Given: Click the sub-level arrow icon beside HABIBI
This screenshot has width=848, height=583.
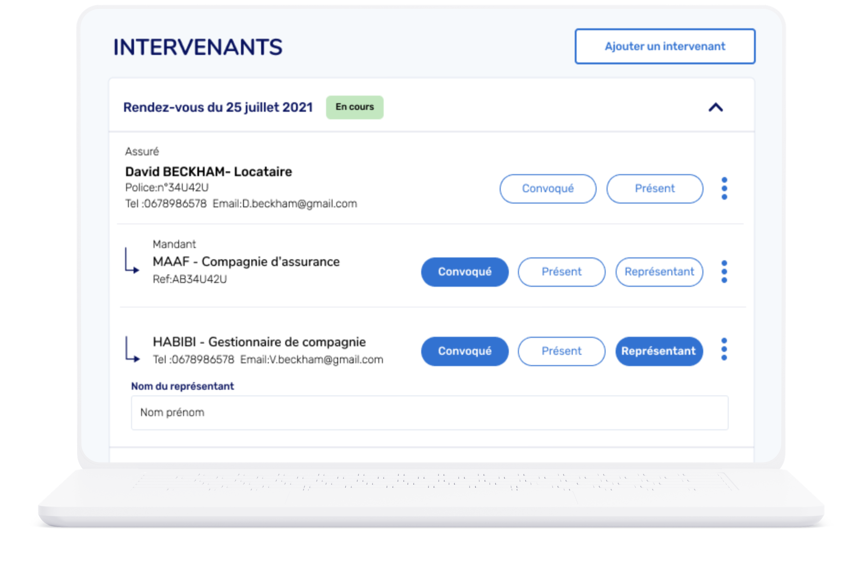Looking at the screenshot, I should point(132,349).
